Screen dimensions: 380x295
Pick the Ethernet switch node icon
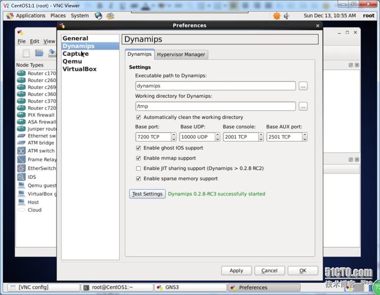21,136
